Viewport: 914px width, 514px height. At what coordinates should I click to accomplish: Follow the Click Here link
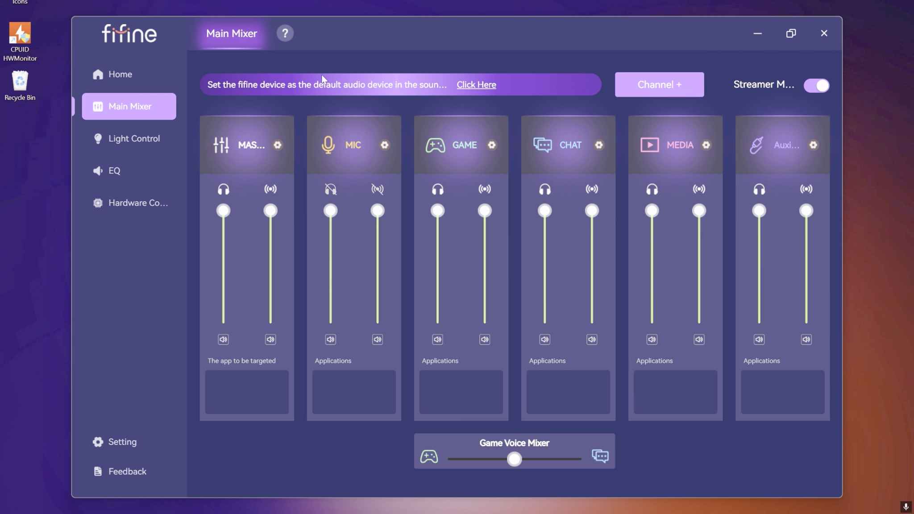pos(476,85)
